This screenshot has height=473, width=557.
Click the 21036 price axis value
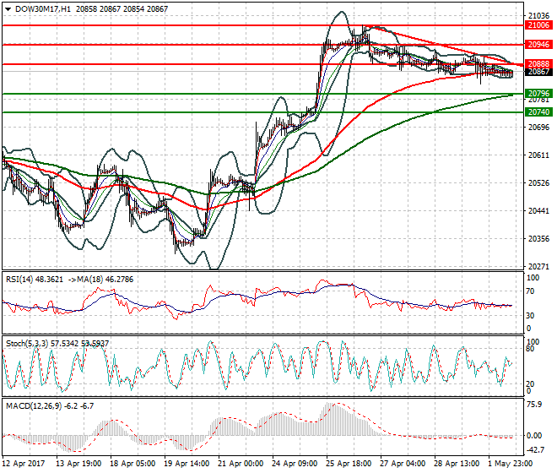pos(538,16)
